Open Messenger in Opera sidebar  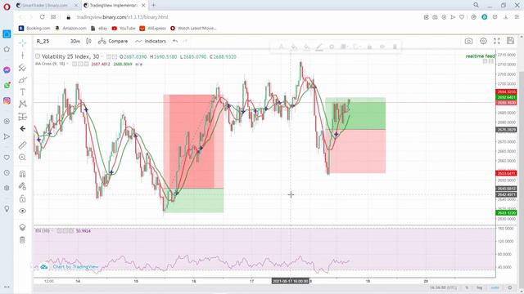tap(7, 69)
